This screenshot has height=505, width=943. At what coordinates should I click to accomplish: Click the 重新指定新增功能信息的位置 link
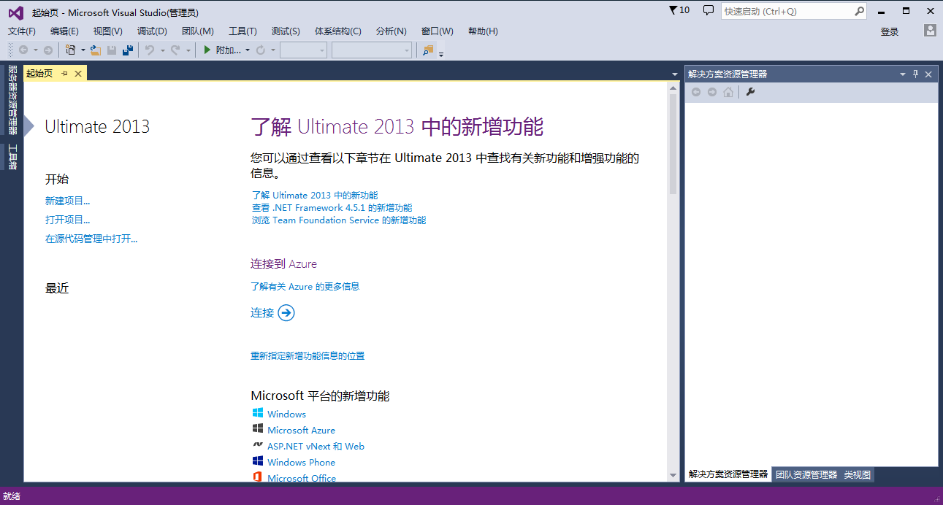(x=308, y=355)
